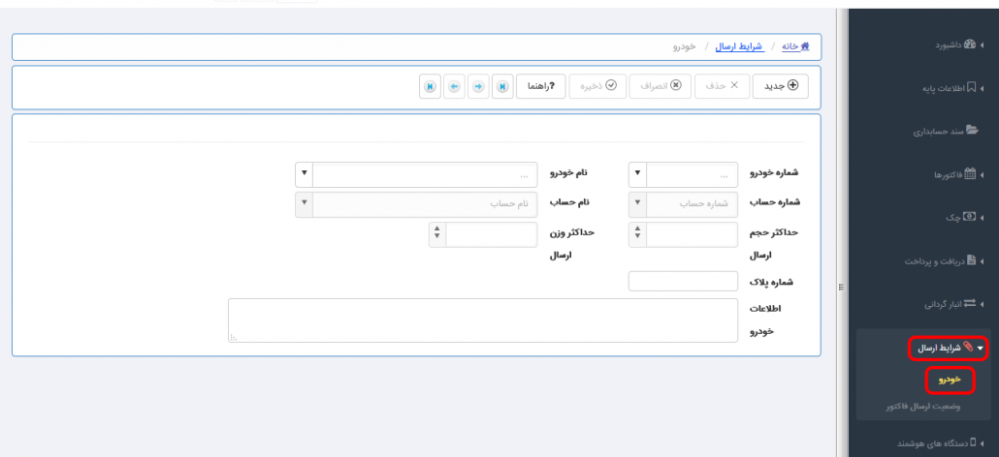999x457 pixels.
Task: Expand the دریافت و پرداخت sidebar arrow
Action: coord(982,260)
